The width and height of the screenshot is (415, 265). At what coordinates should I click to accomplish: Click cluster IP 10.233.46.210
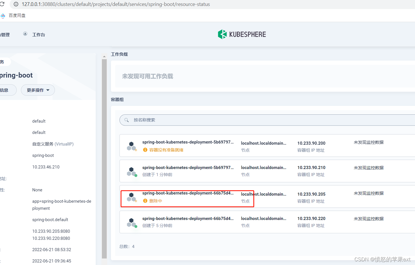click(x=46, y=167)
